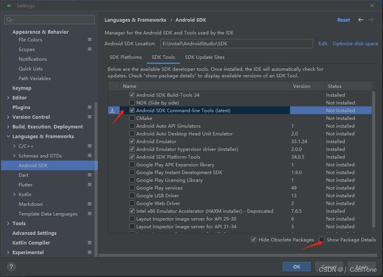The image size is (383, 277).
Task: Check the NDK (Side by side) box
Action: (132, 103)
